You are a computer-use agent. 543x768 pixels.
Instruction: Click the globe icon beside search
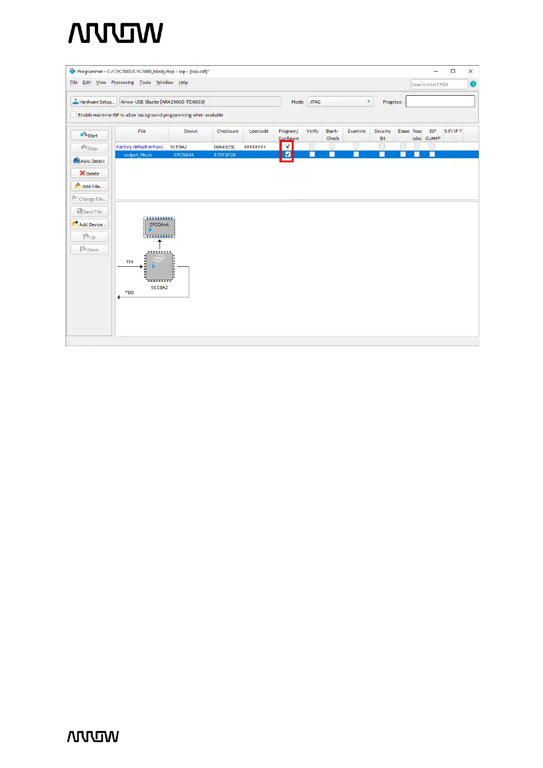coord(473,84)
